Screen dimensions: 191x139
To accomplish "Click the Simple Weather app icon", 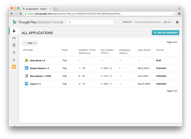I will (x=27, y=68).
